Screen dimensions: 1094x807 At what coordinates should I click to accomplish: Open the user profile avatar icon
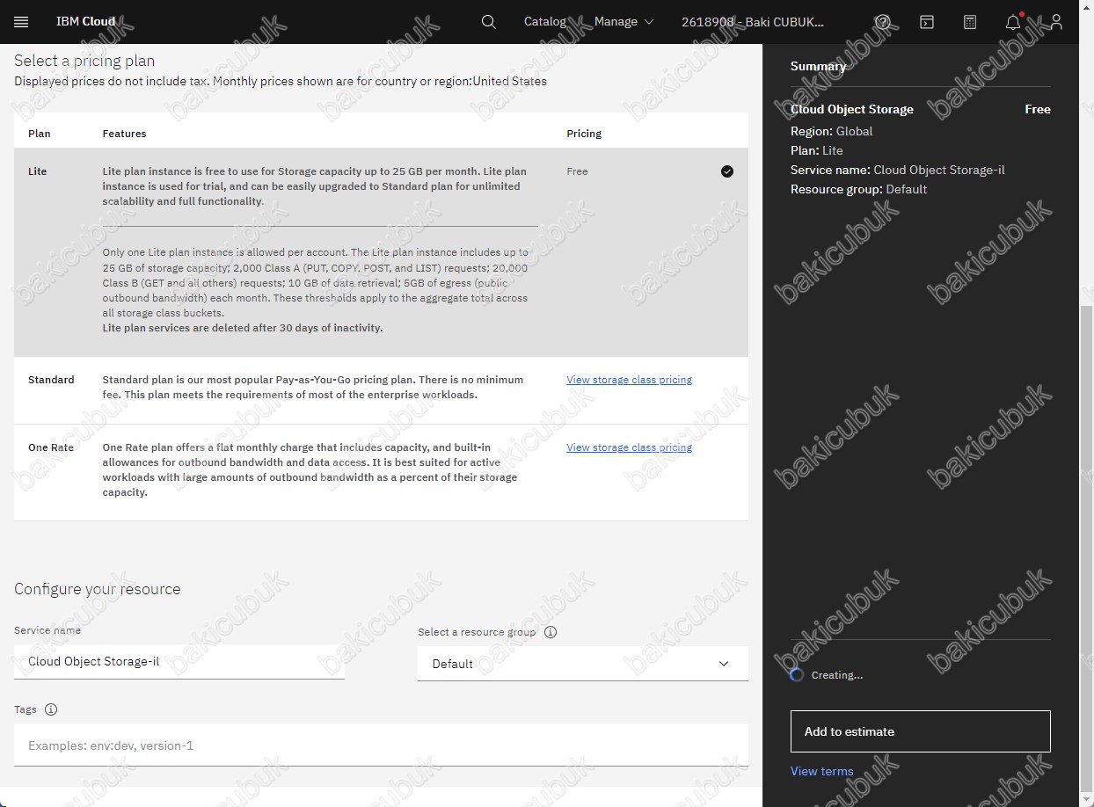click(x=1057, y=22)
